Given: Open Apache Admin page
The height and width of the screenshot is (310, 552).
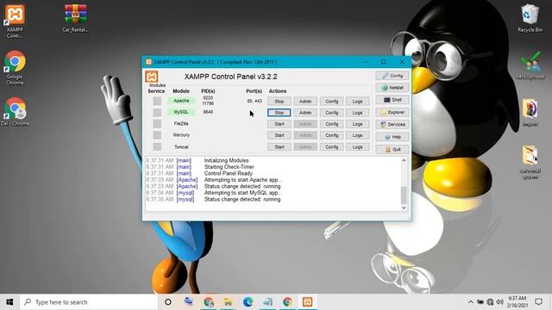Looking at the screenshot, I should pyautogui.click(x=305, y=102).
